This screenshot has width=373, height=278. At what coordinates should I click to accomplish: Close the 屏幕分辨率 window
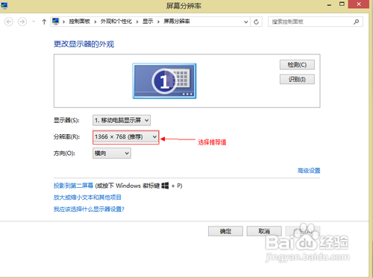pyautogui.click(x=359, y=4)
